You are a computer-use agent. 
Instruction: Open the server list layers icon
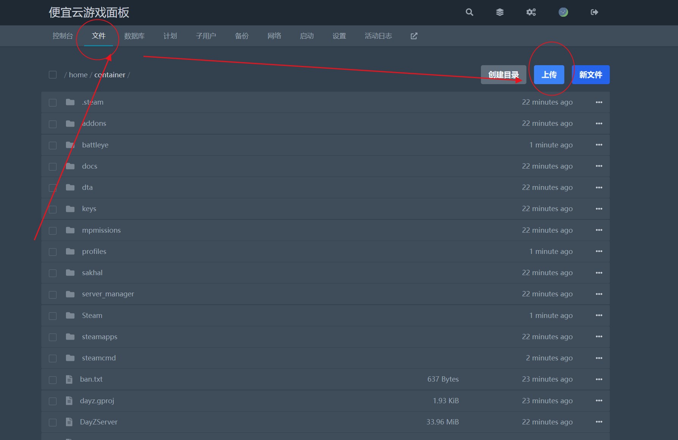tap(500, 12)
